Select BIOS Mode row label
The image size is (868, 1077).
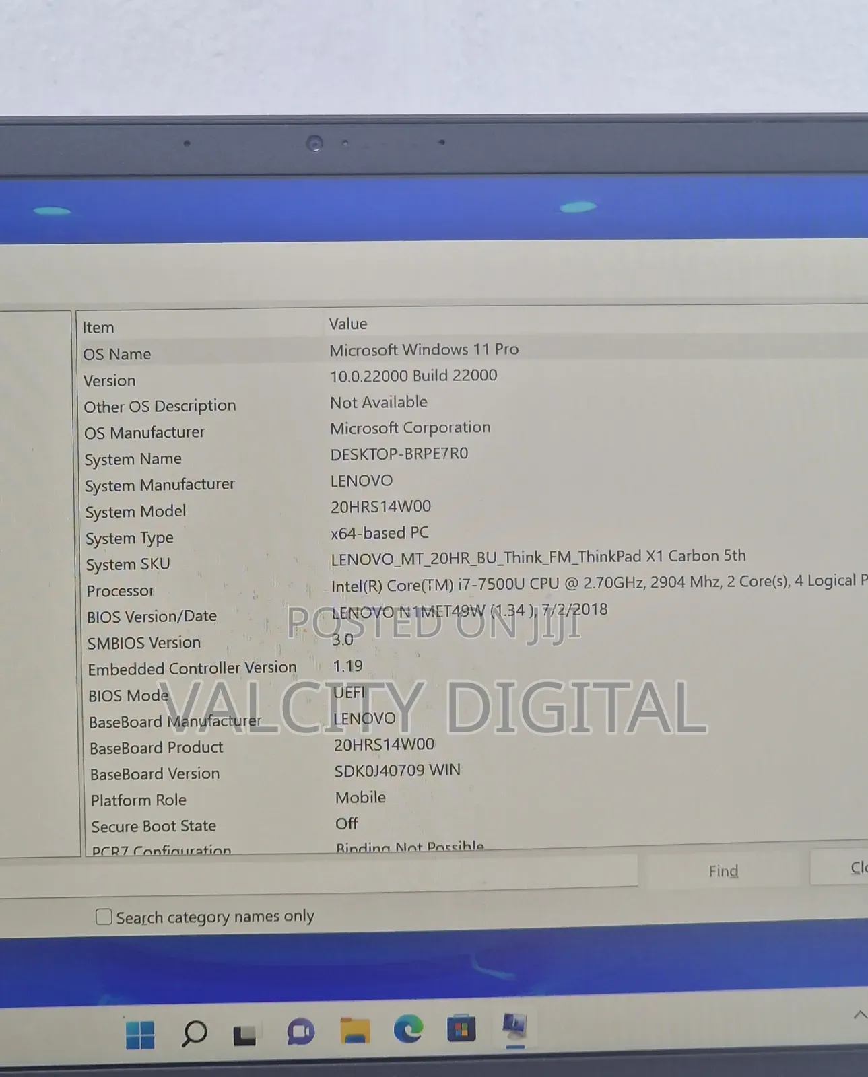[129, 695]
